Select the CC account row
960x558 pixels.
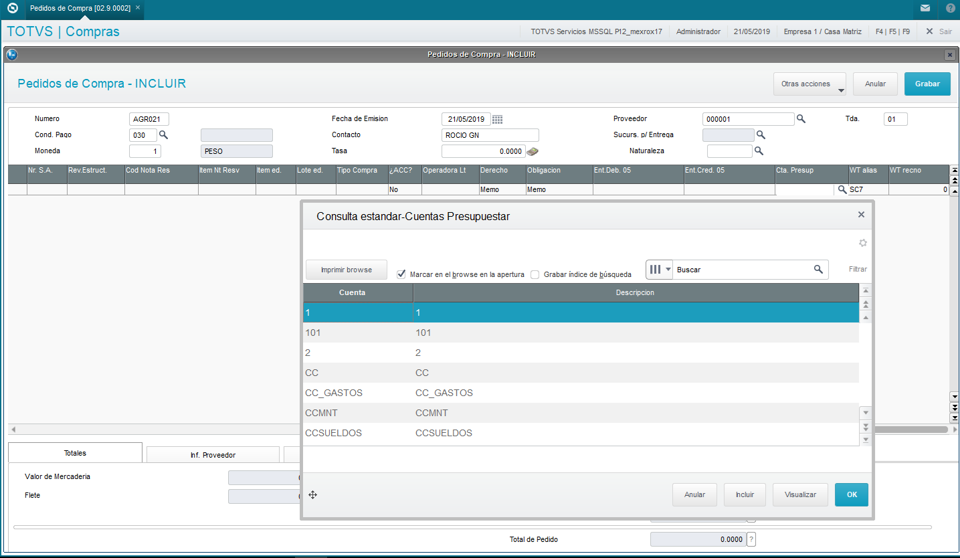[581, 373]
